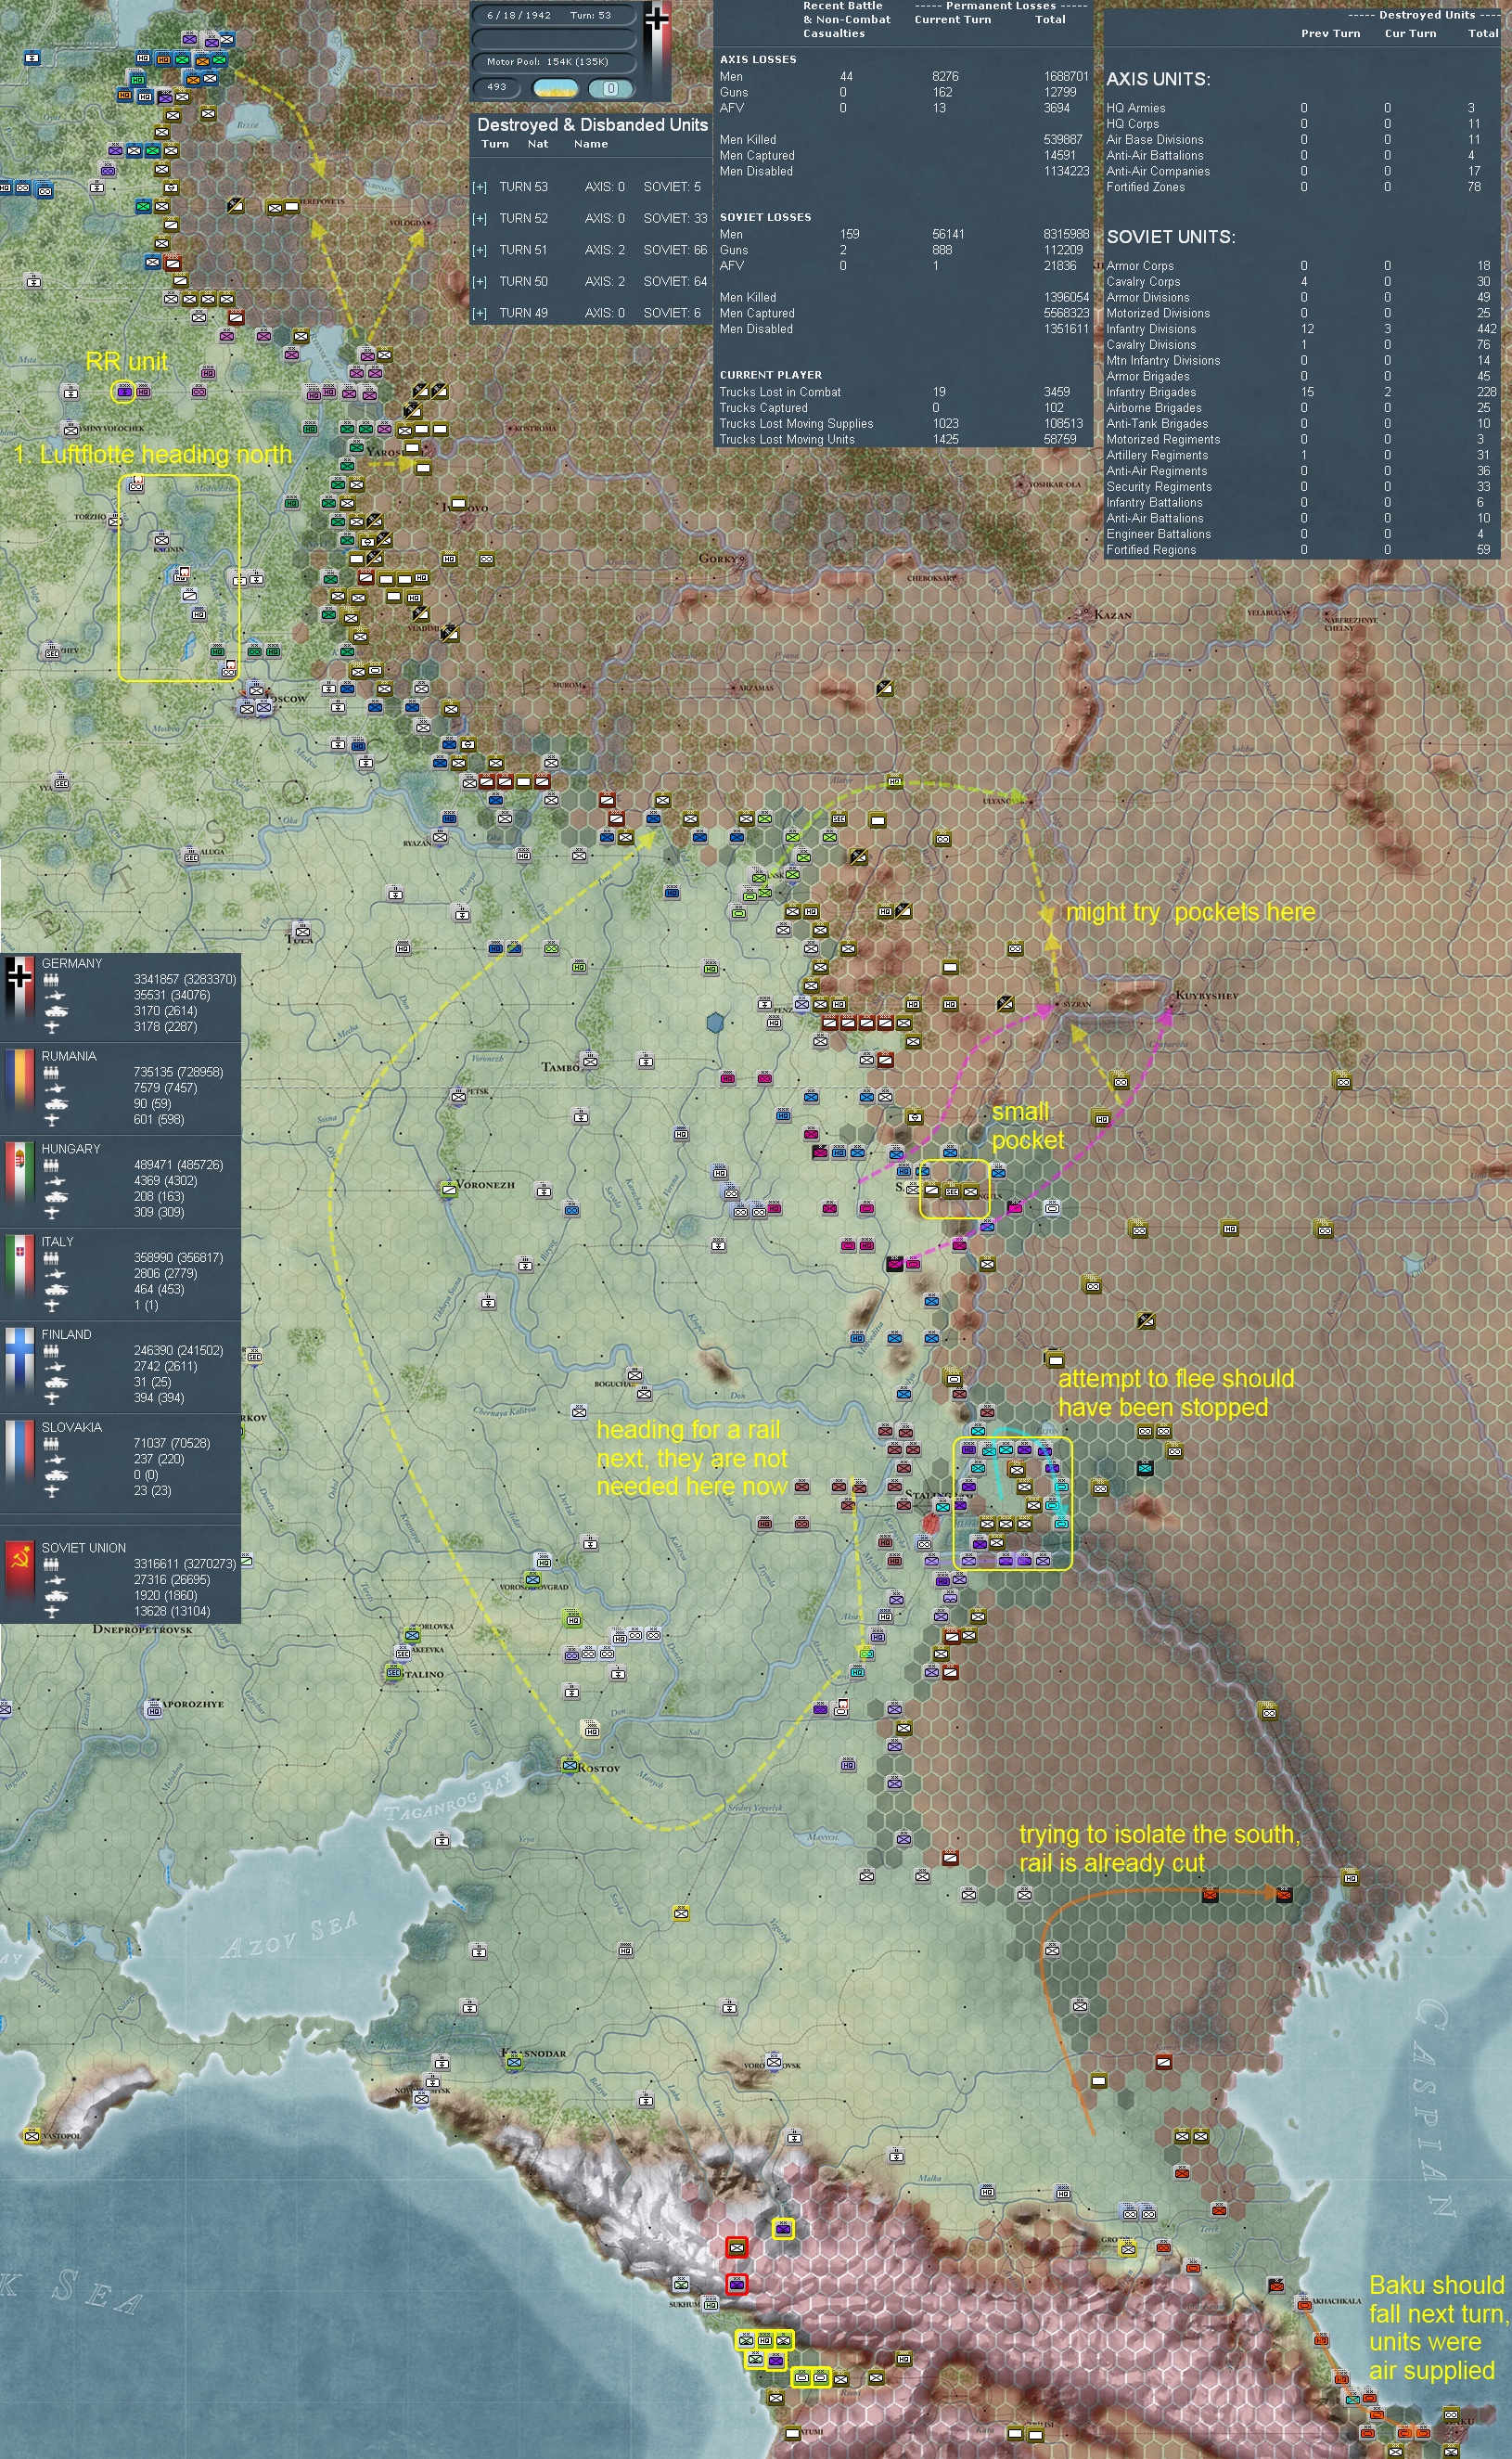Click the German flag in the top info panel
The image size is (1512, 2459).
tap(657, 50)
